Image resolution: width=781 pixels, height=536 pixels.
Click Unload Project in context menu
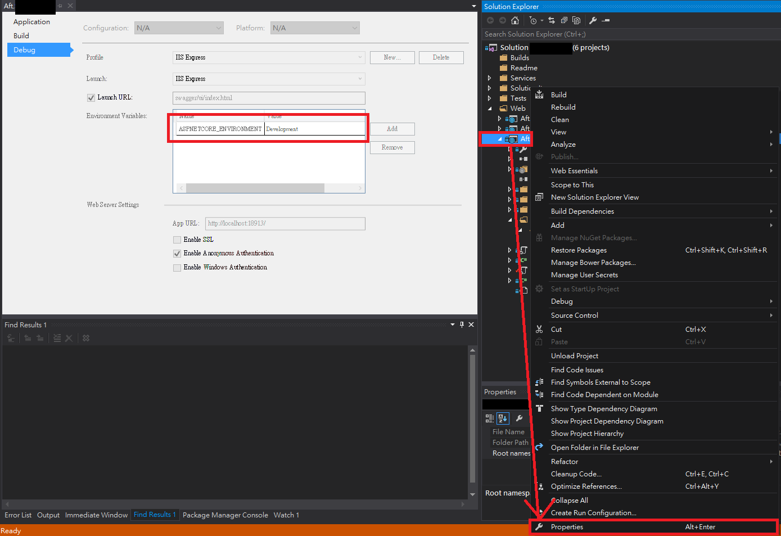click(654, 355)
